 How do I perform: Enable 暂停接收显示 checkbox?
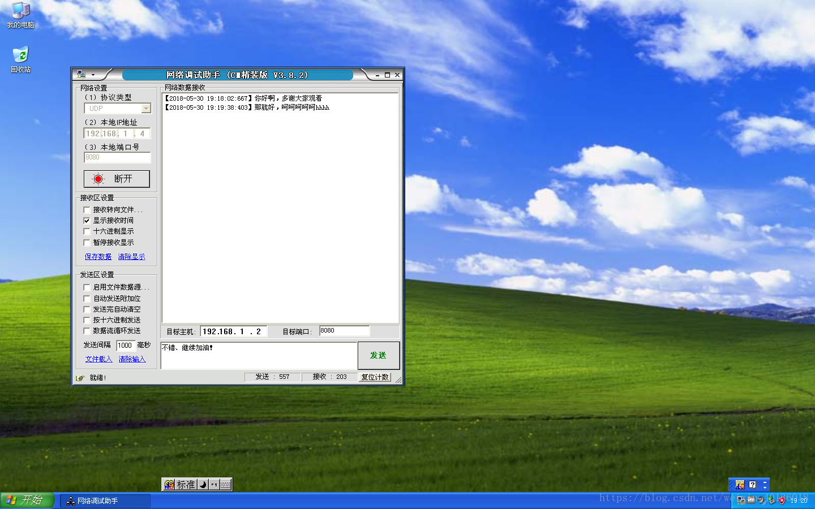(87, 243)
